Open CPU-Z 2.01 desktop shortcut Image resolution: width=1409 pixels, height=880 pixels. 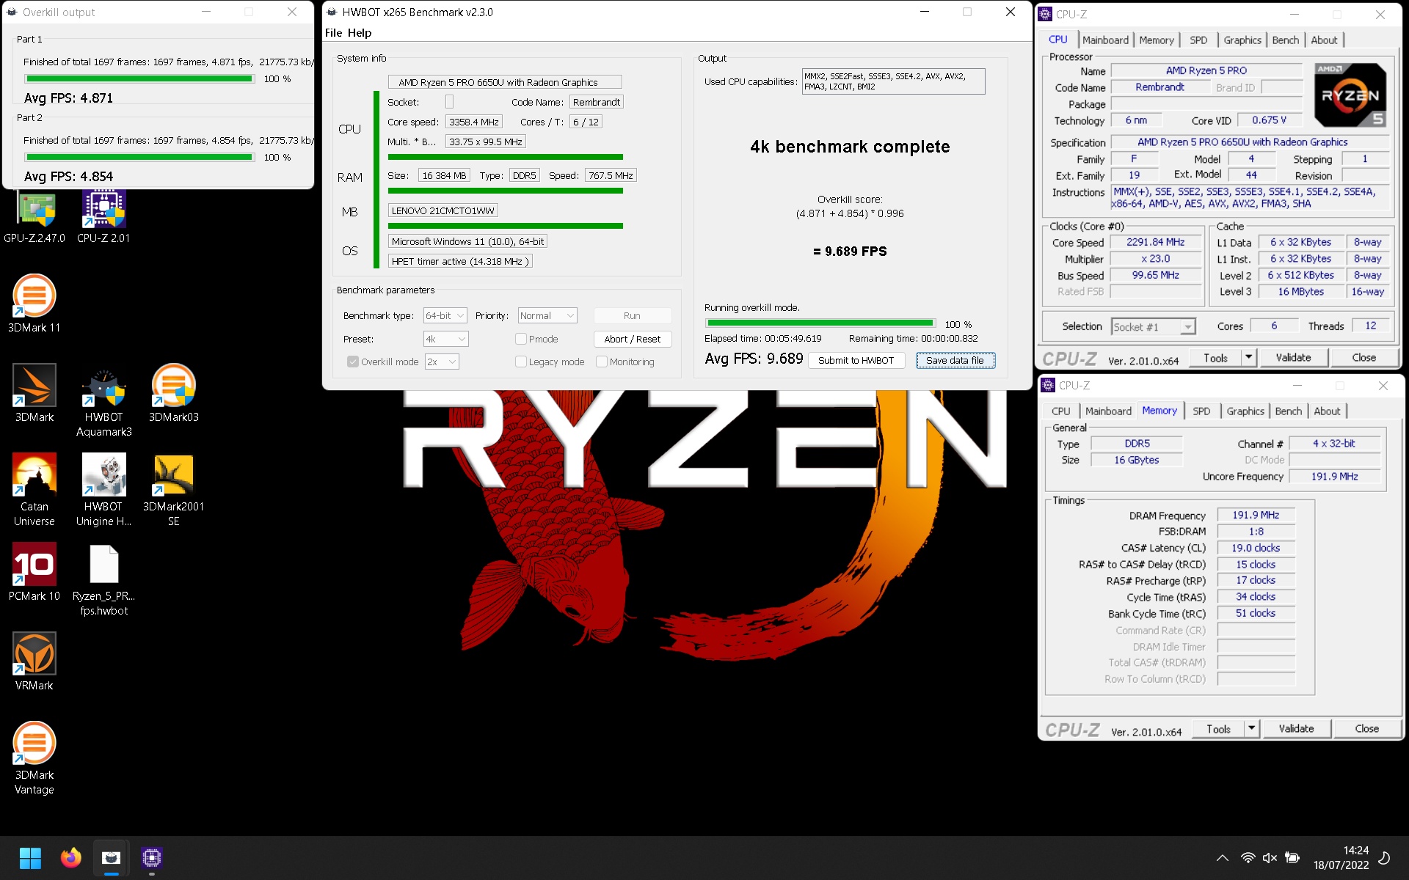tap(103, 216)
